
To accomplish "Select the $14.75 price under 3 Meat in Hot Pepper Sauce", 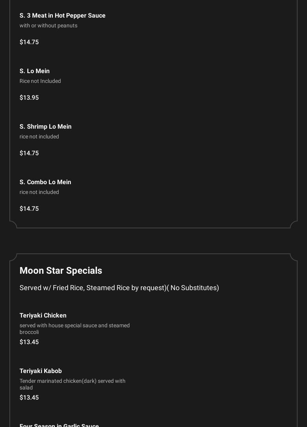I will 29,42.
